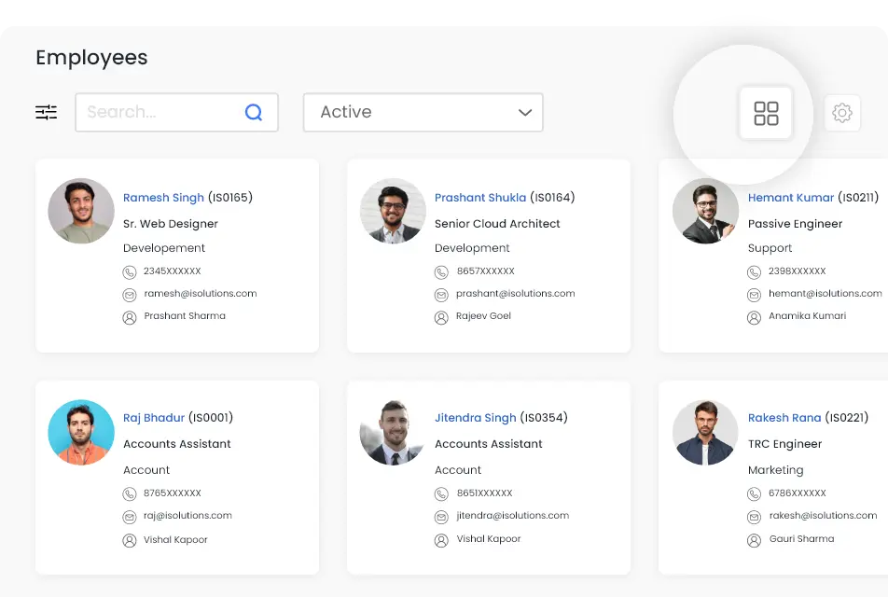Click phone icon on Ramesh Singh's card
Image resolution: width=888 pixels, height=597 pixels.
(130, 271)
